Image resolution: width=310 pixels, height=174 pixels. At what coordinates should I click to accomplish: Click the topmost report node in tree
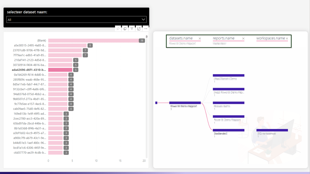[228, 75]
